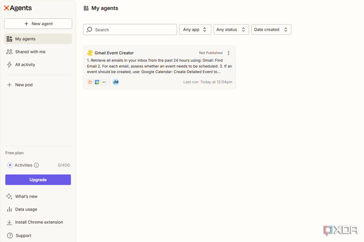Open the Support help link

[x=23, y=235]
